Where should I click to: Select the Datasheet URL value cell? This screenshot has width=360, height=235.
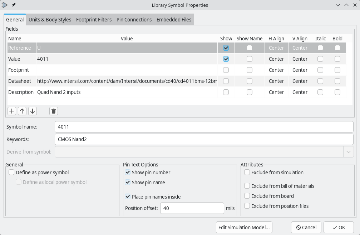coord(127,81)
